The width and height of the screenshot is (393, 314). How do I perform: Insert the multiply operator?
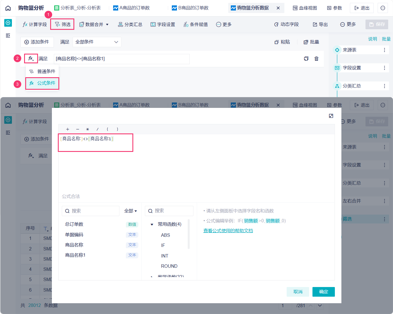tap(88, 129)
